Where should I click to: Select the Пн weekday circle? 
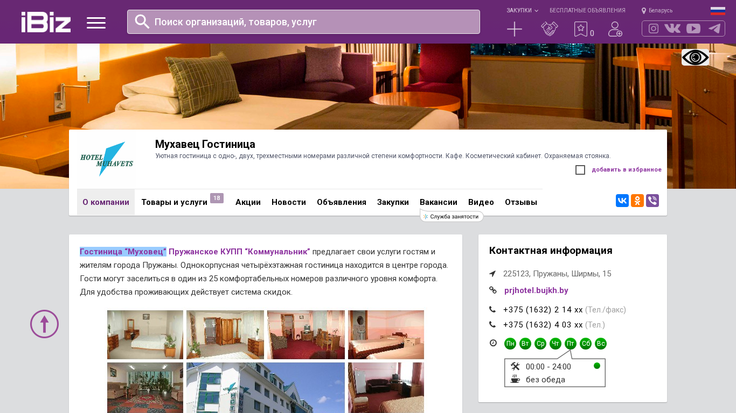coord(510,344)
